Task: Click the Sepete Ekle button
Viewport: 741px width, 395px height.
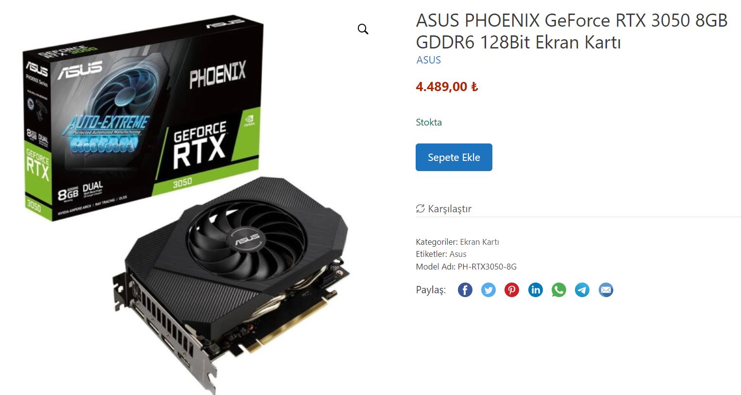Action: 454,157
